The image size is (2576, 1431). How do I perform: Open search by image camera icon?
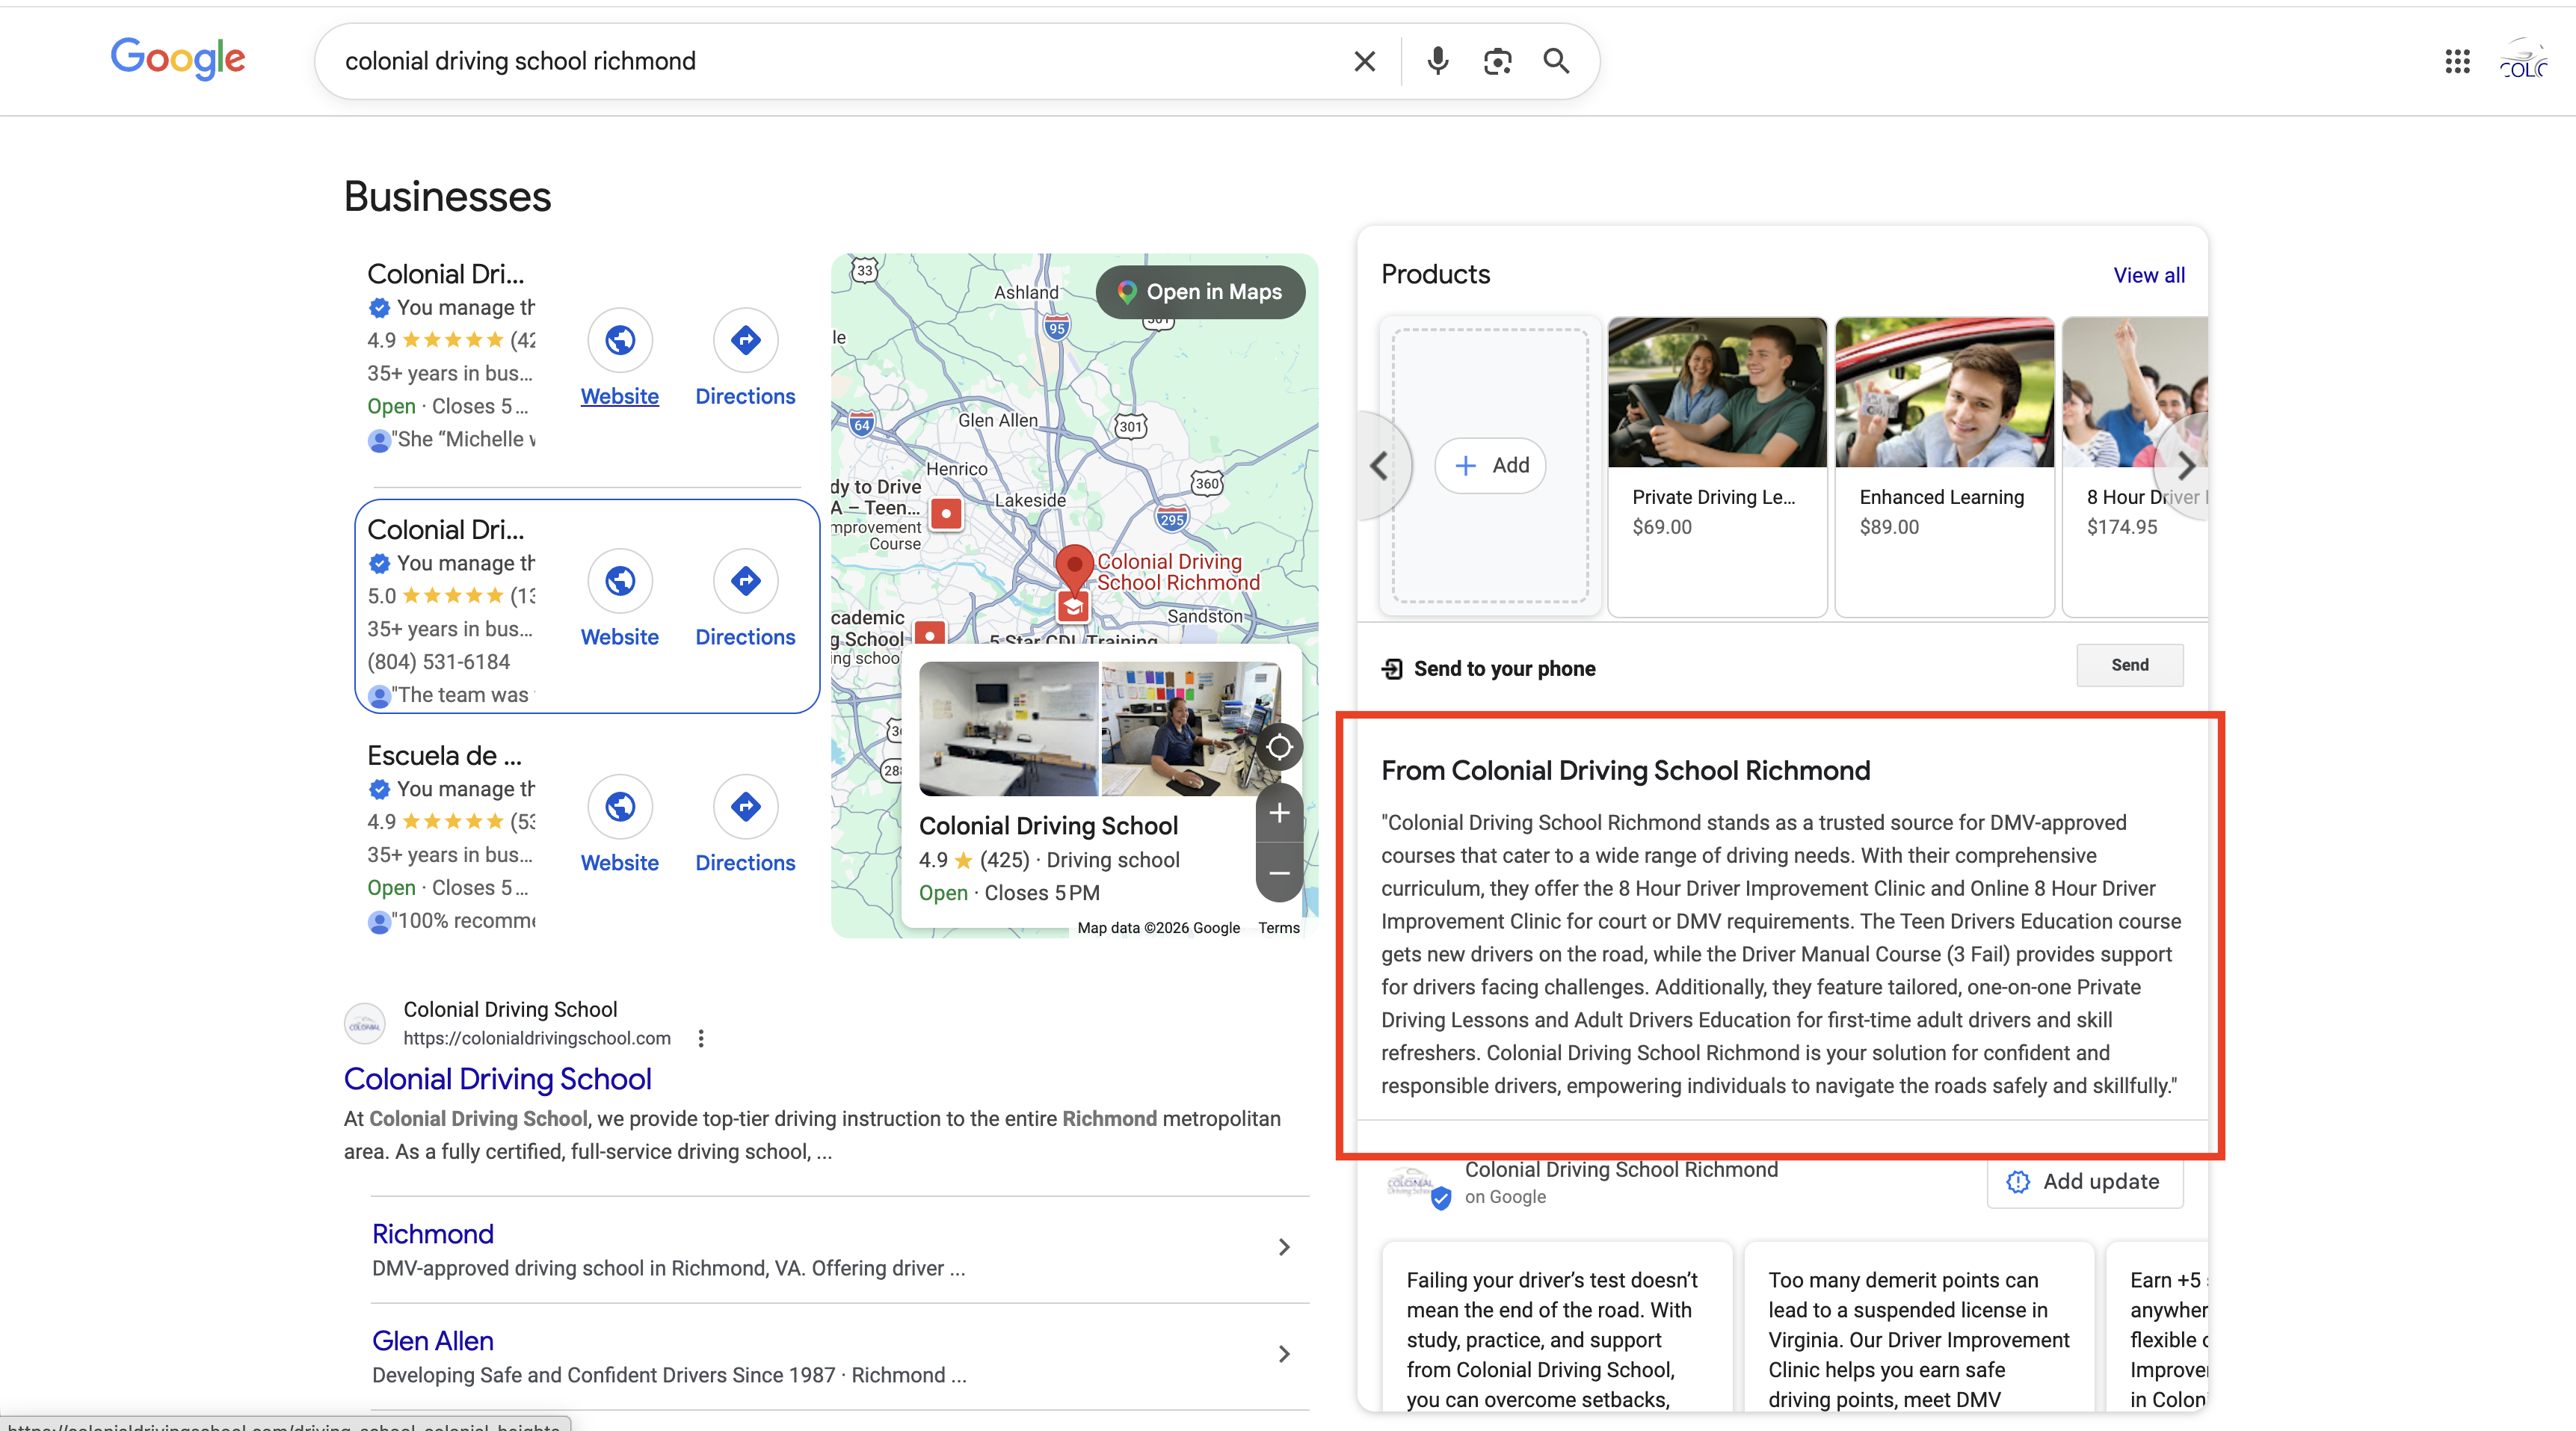[x=1497, y=61]
